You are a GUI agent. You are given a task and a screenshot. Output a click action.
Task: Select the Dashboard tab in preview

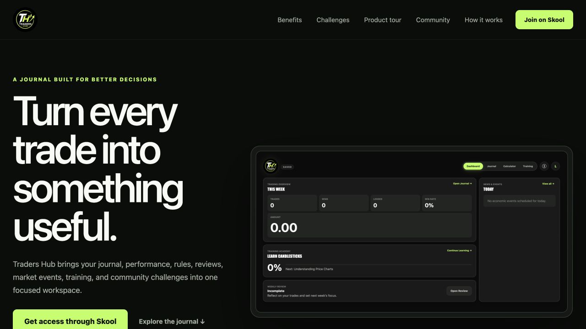[x=473, y=166]
